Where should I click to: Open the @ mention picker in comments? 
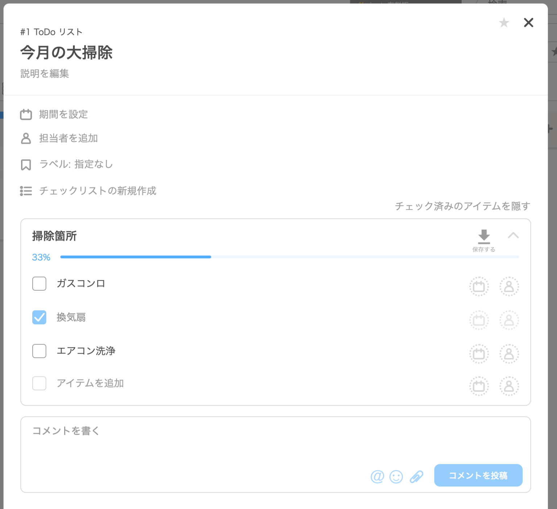point(377,476)
